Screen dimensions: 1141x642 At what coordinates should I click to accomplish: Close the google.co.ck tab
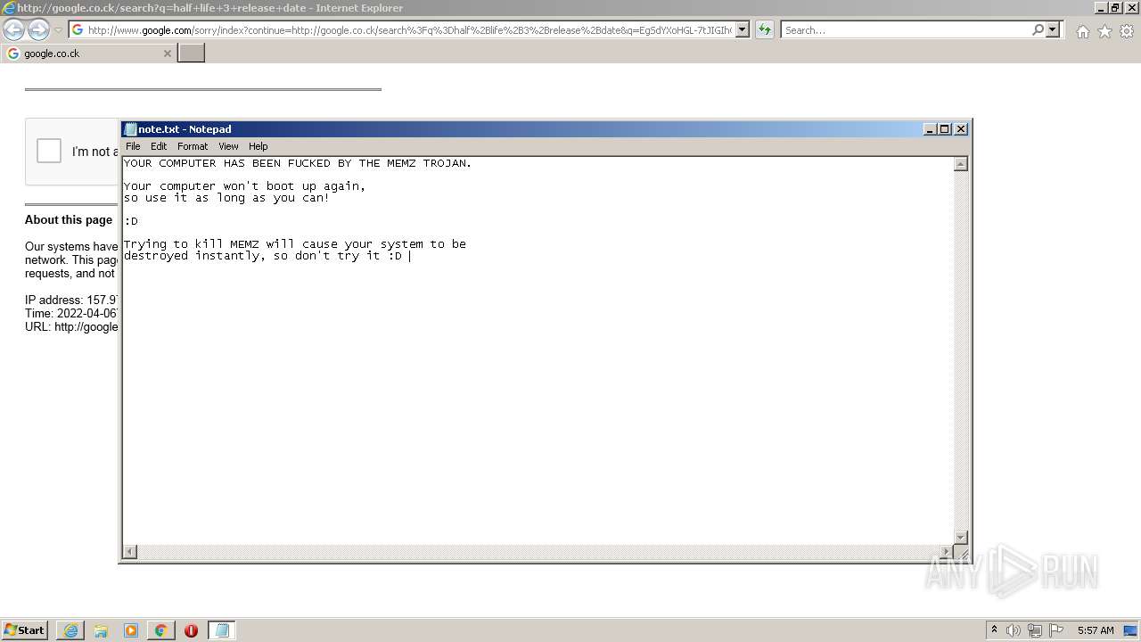tap(167, 53)
